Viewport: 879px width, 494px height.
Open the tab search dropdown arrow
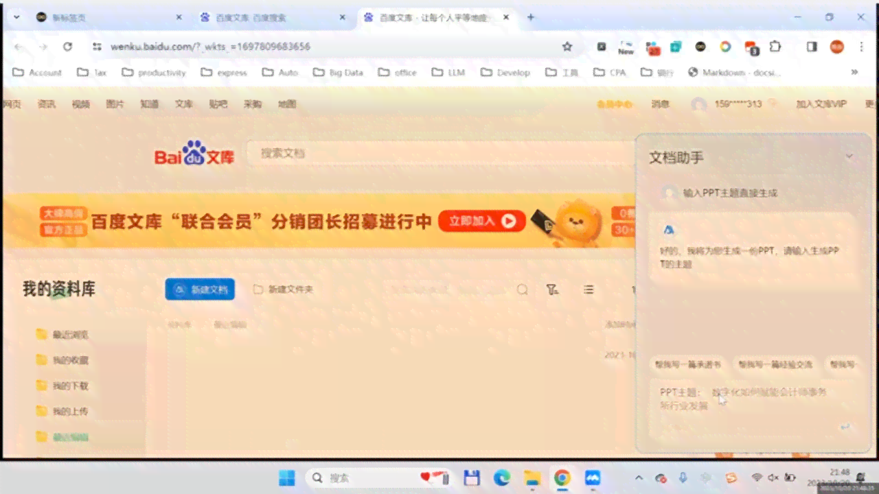click(x=16, y=17)
